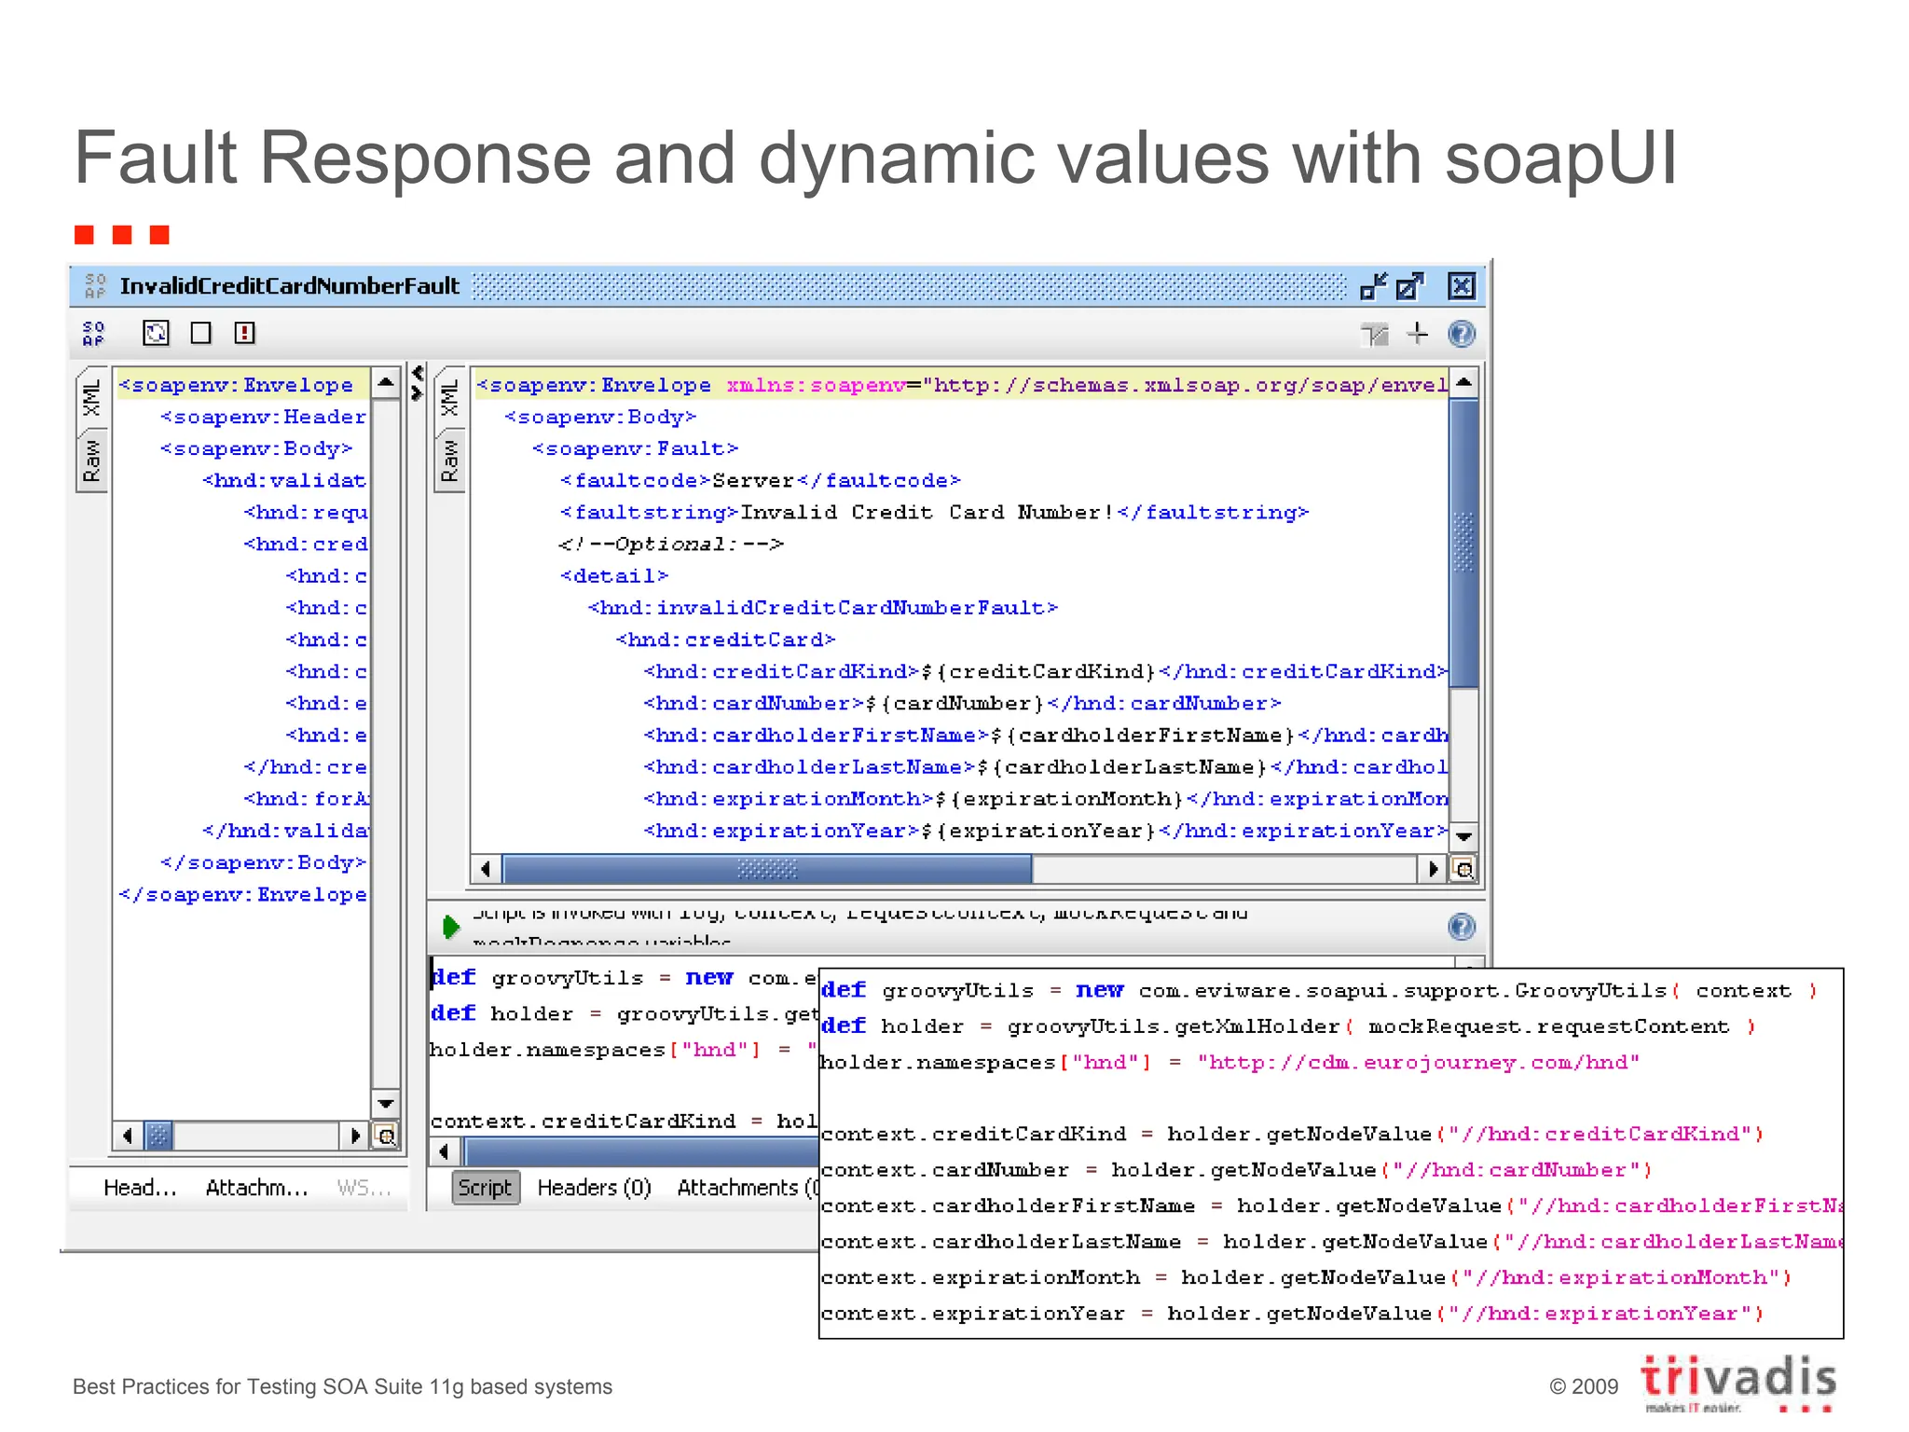Click the recreate default response toolbar icon

156,333
